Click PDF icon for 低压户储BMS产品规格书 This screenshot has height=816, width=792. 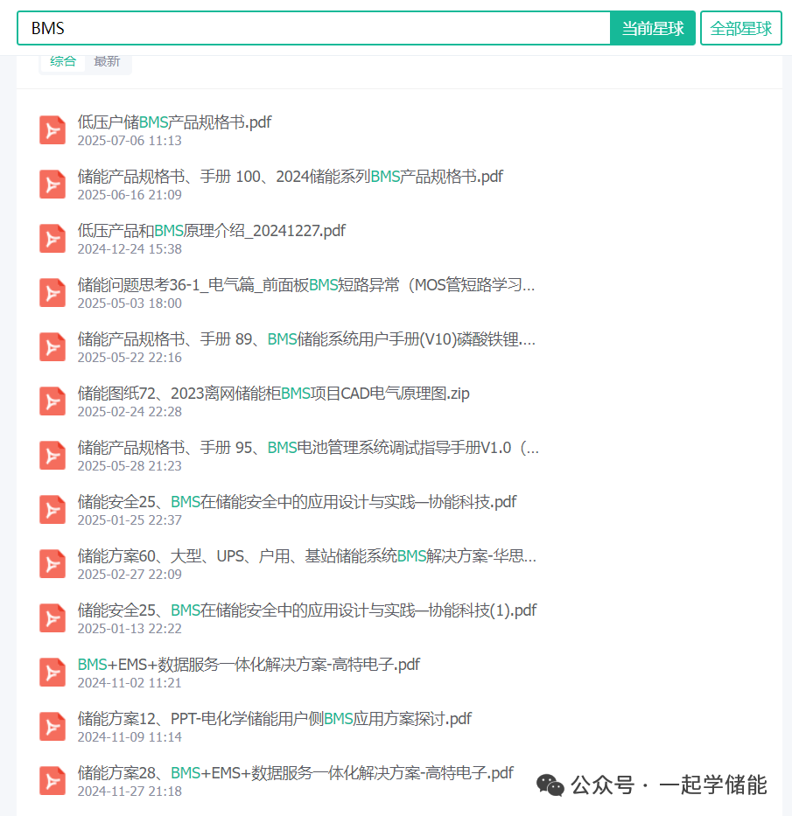click(53, 130)
